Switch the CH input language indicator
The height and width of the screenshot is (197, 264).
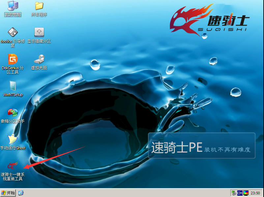[240, 193]
